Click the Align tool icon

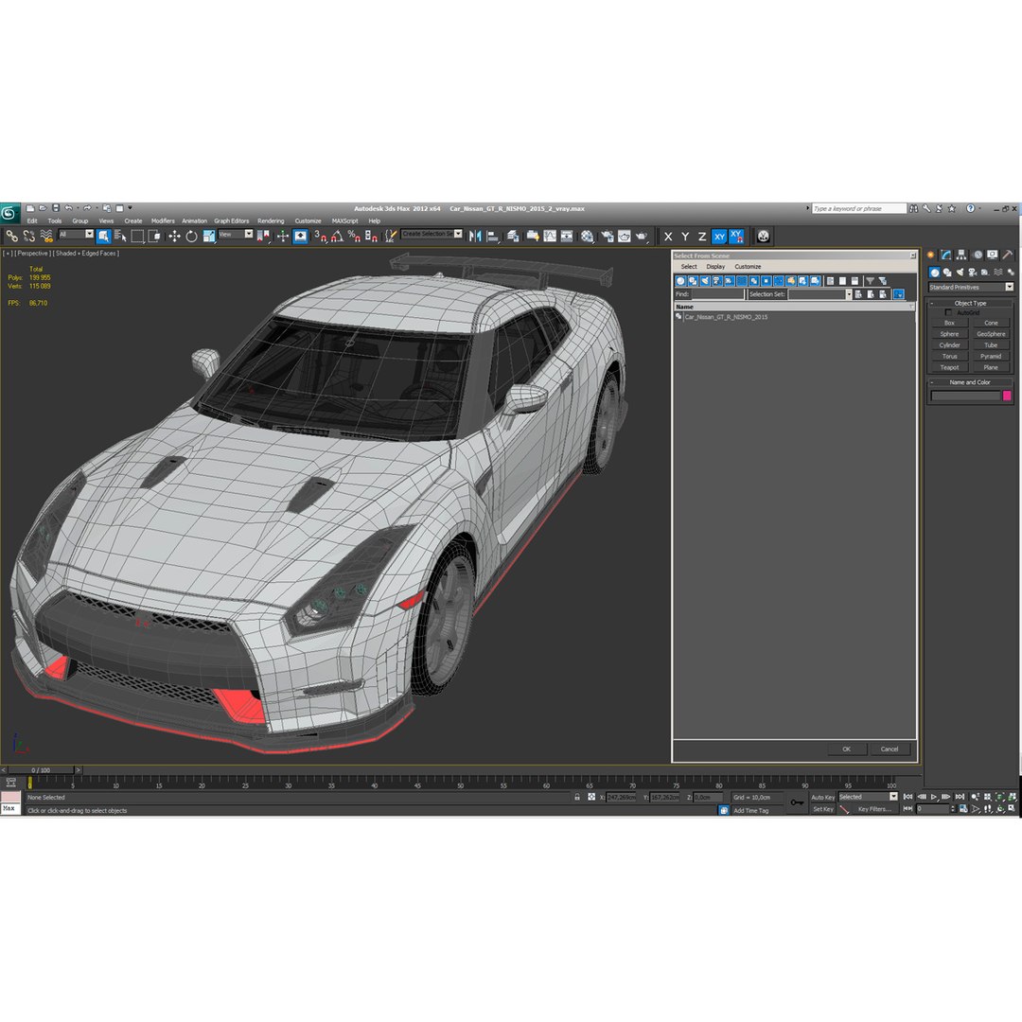(x=493, y=237)
